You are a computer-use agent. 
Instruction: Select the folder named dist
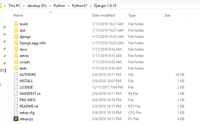coord(22,30)
